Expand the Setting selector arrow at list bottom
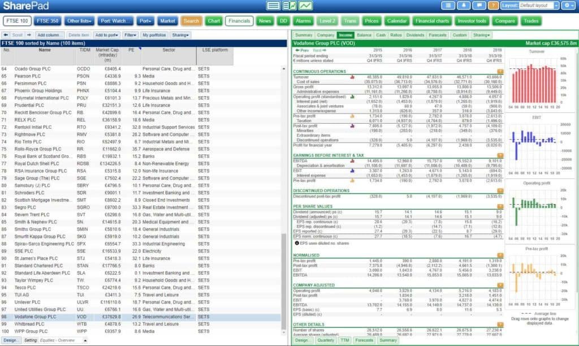 click(85, 340)
